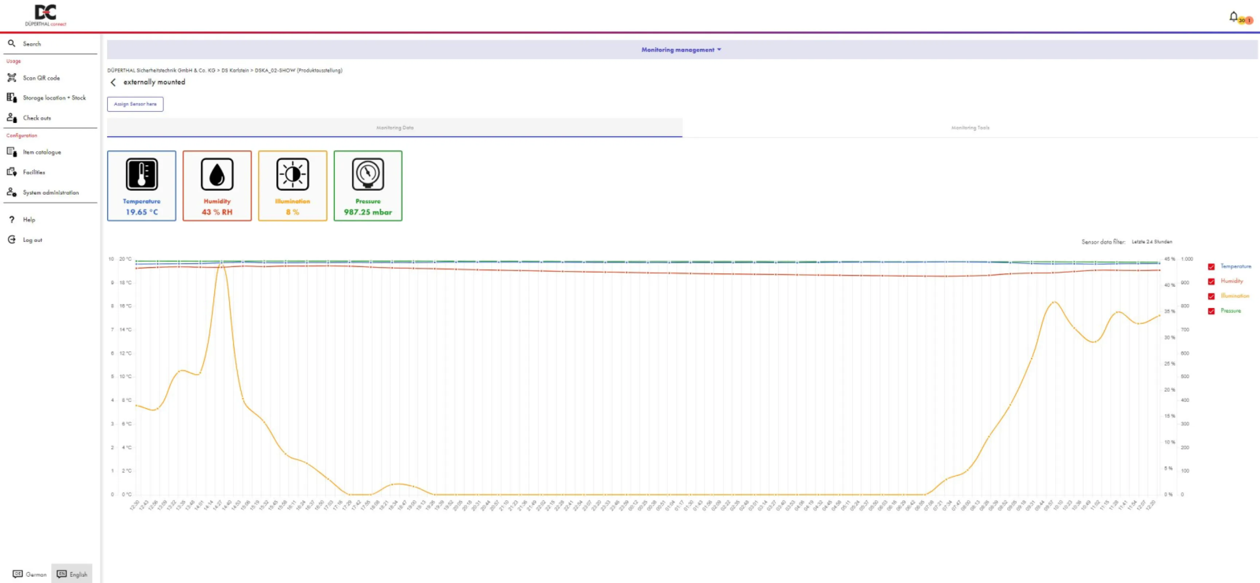Screen dimensions: 1260x583
Task: Select the Humidity sensor tile
Action: [x=217, y=186]
